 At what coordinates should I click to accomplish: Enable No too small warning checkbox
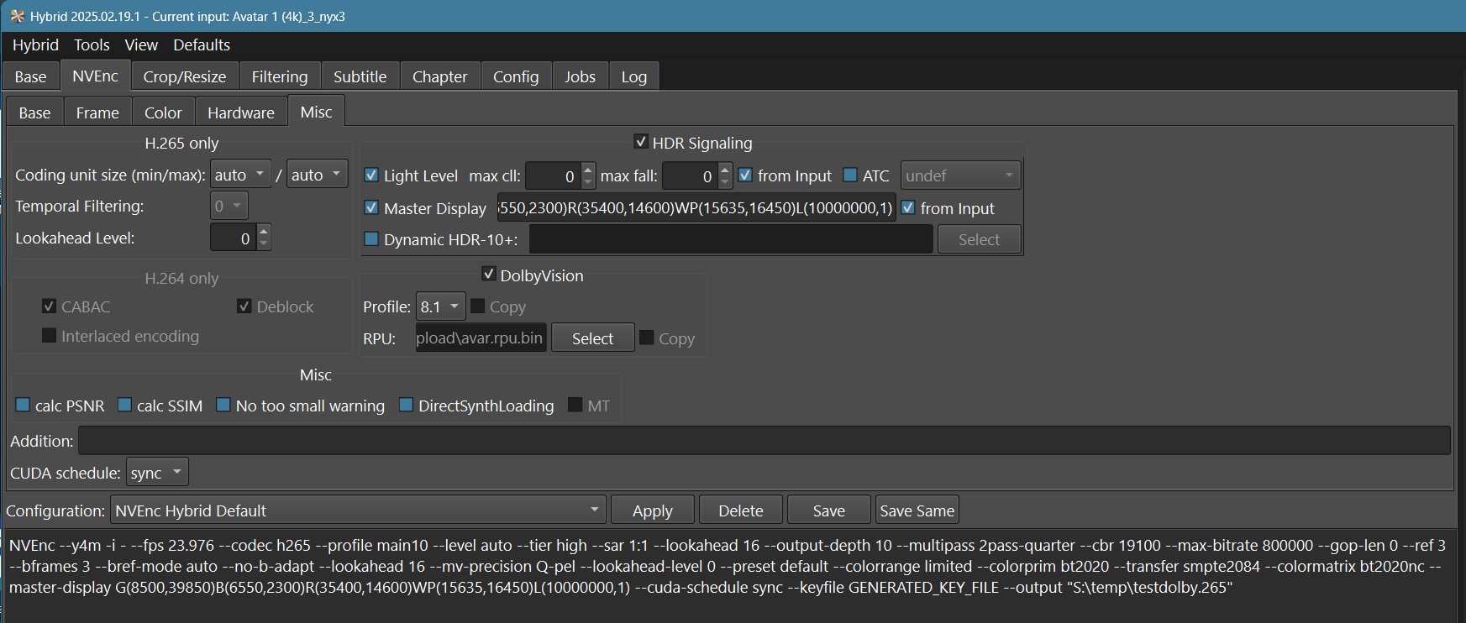tap(223, 405)
